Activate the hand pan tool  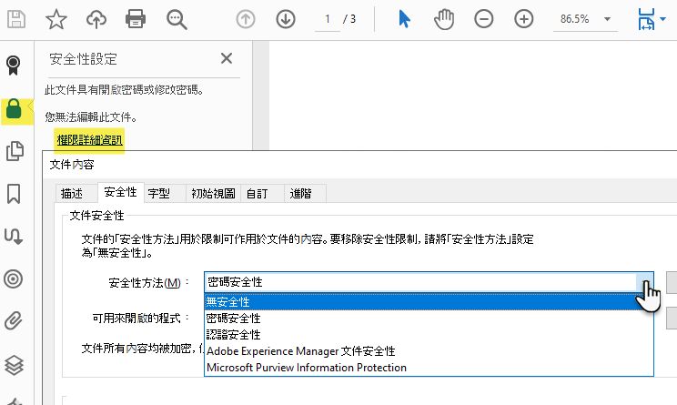coord(444,19)
